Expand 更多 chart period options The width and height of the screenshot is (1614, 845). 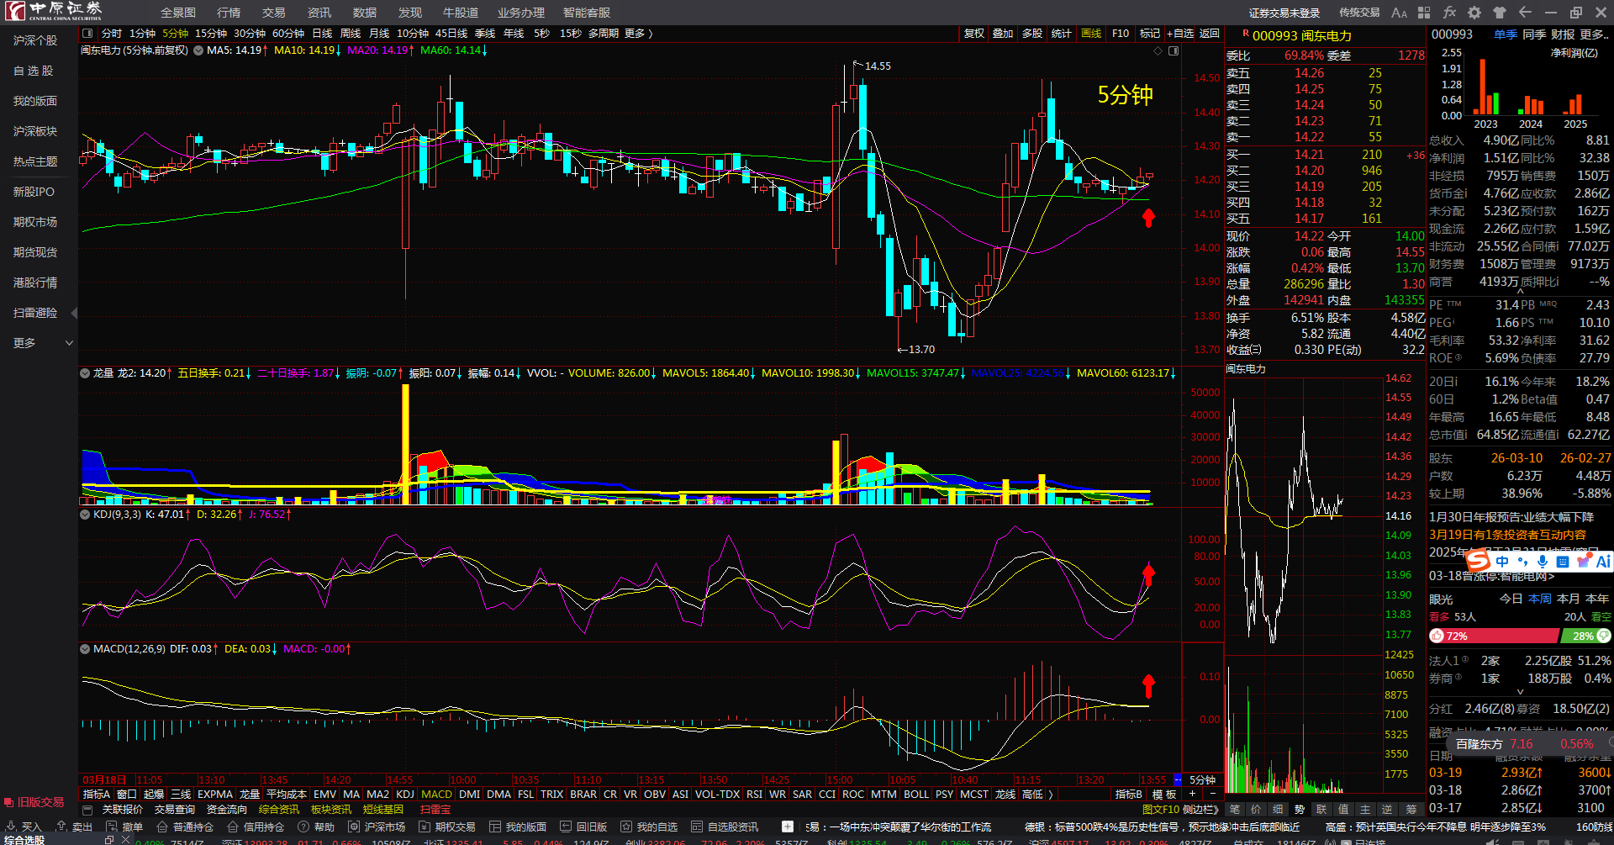pos(638,34)
